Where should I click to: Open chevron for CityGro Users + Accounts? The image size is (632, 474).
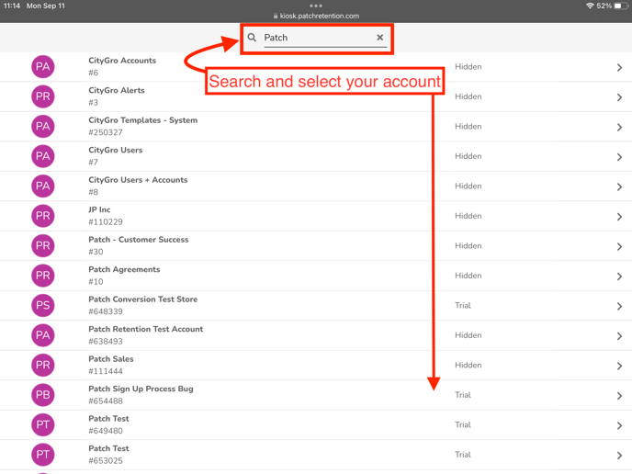tap(619, 186)
